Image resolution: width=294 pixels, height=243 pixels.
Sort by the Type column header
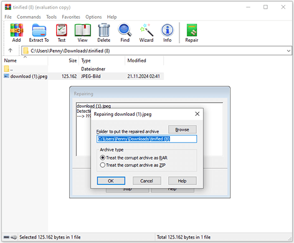pos(102,60)
